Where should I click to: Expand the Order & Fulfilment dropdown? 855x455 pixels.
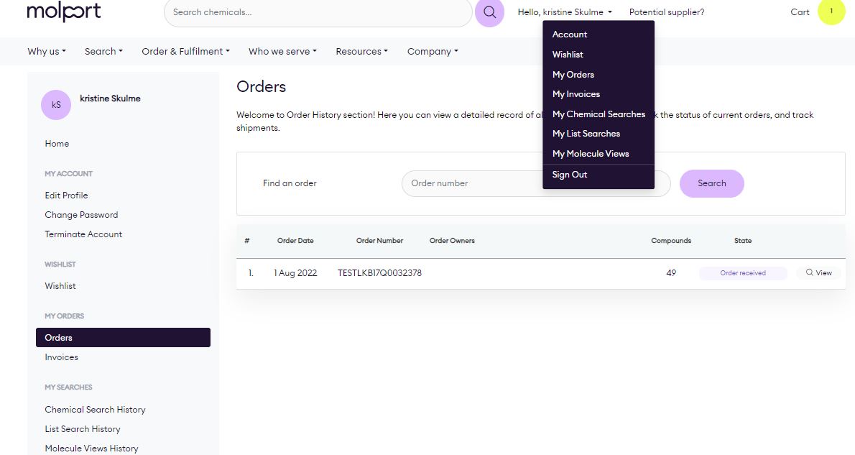click(185, 51)
